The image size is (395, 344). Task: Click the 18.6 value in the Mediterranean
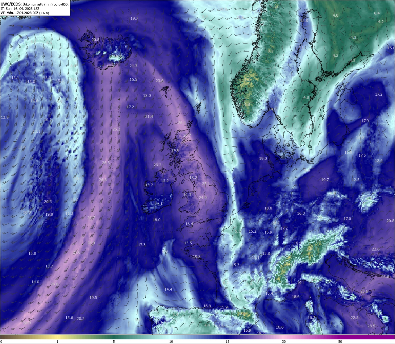click(x=296, y=297)
